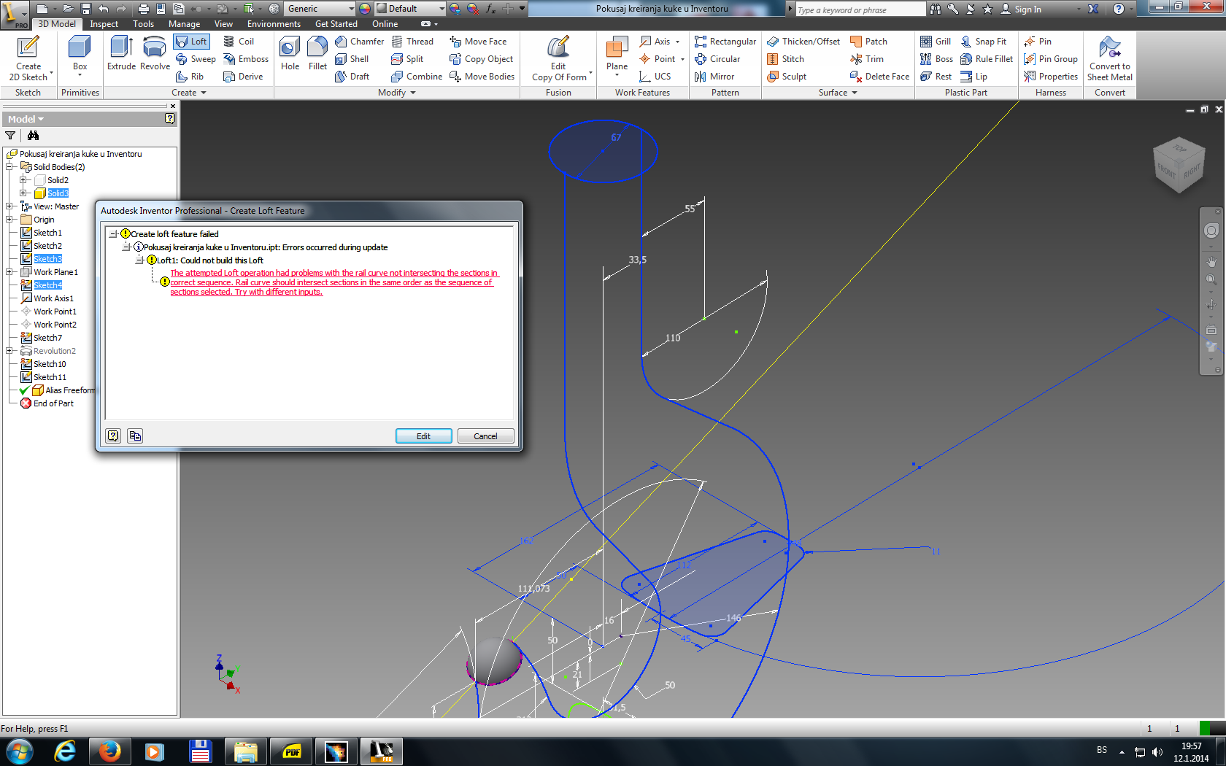The width and height of the screenshot is (1226, 766).
Task: Click the keyword search field
Action: click(x=860, y=9)
